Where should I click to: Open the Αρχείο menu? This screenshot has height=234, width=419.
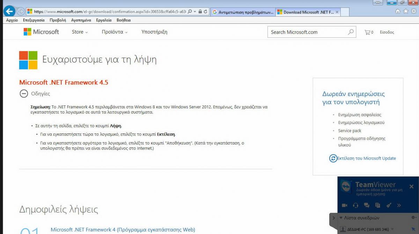12,20
